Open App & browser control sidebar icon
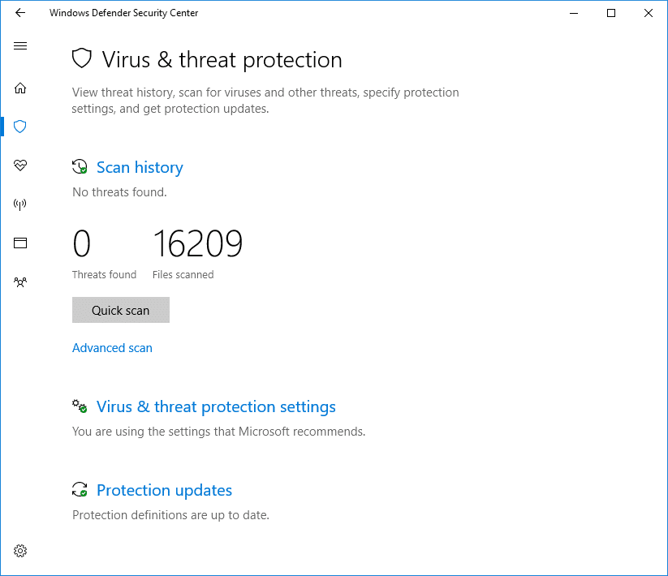This screenshot has width=668, height=576. point(20,243)
